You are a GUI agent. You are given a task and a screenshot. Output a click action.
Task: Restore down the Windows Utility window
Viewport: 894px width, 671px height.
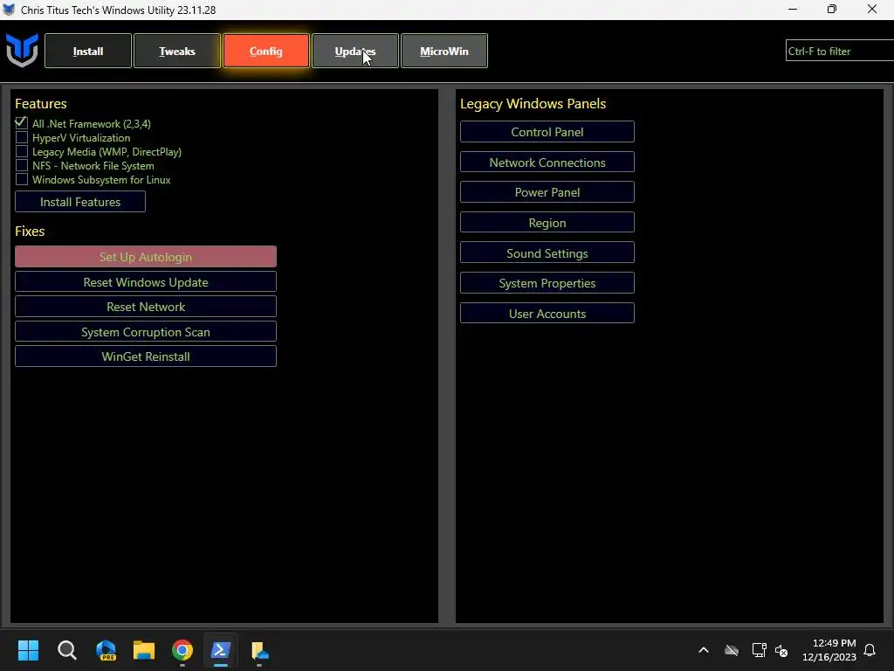click(832, 9)
